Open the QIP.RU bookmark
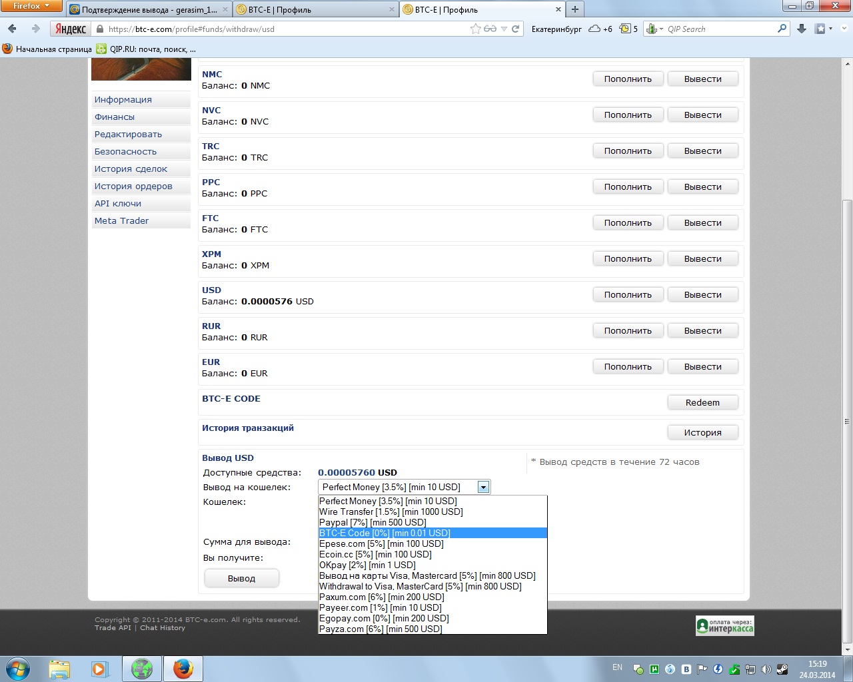The width and height of the screenshot is (853, 682). (x=147, y=49)
